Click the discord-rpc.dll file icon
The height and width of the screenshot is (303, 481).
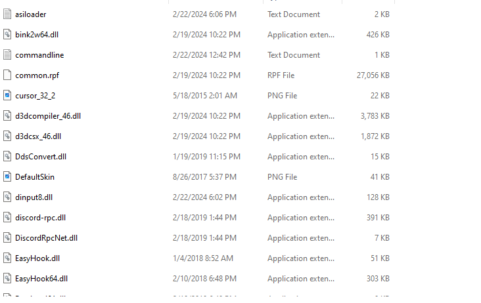(x=7, y=218)
